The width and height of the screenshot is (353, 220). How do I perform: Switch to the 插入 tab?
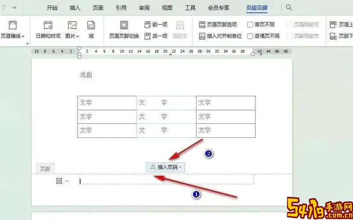(x=75, y=8)
